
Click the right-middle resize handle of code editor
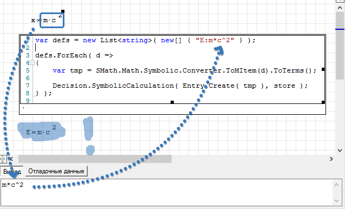point(323,69)
